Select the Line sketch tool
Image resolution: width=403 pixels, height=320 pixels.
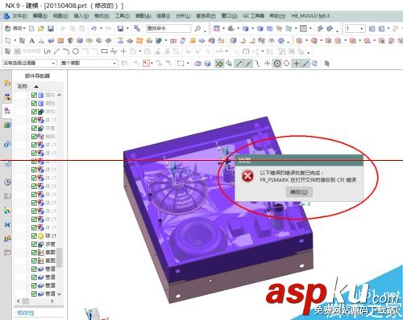56,51
